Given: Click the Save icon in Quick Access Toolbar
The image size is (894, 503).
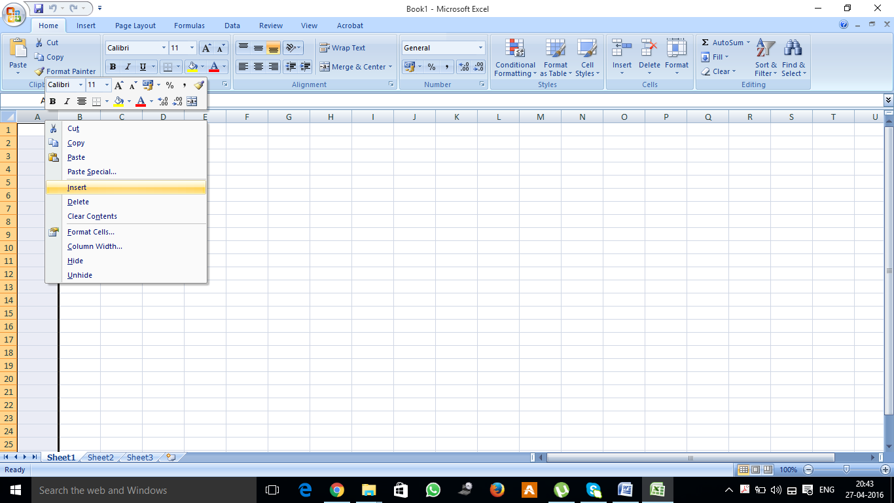Looking at the screenshot, I should 39,9.
